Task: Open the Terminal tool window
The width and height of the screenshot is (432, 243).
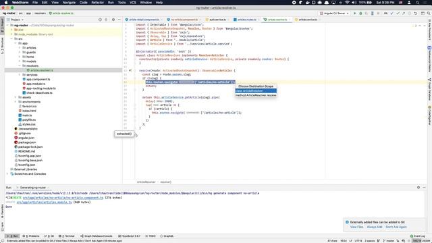Action: click(x=67, y=236)
